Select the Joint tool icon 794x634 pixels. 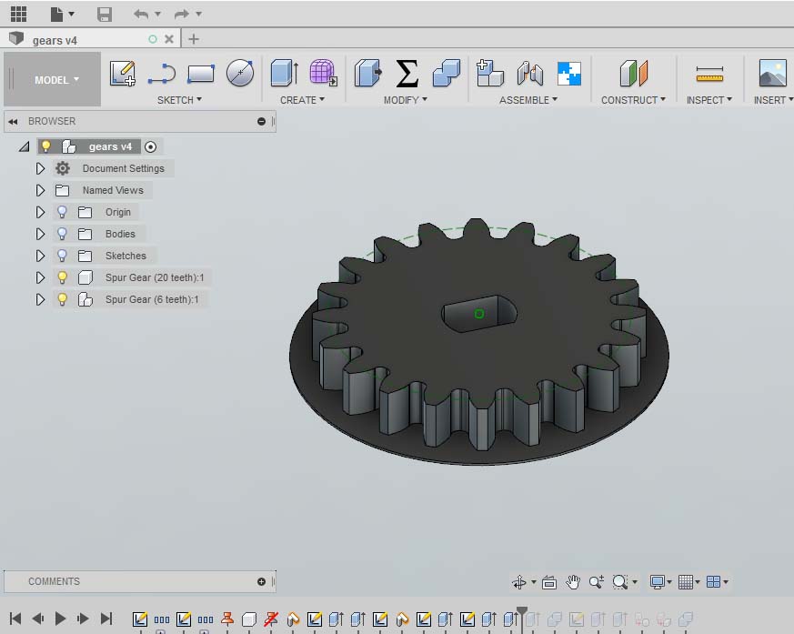529,74
